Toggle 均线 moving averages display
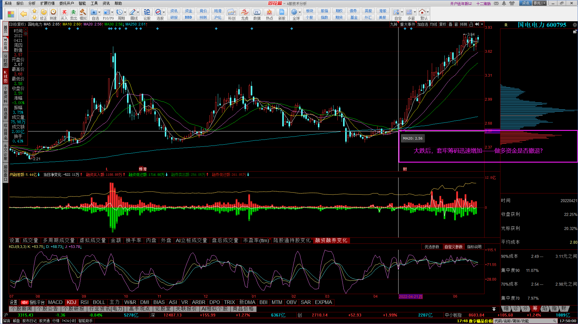Viewport: 578px width, 324px height. point(434,24)
